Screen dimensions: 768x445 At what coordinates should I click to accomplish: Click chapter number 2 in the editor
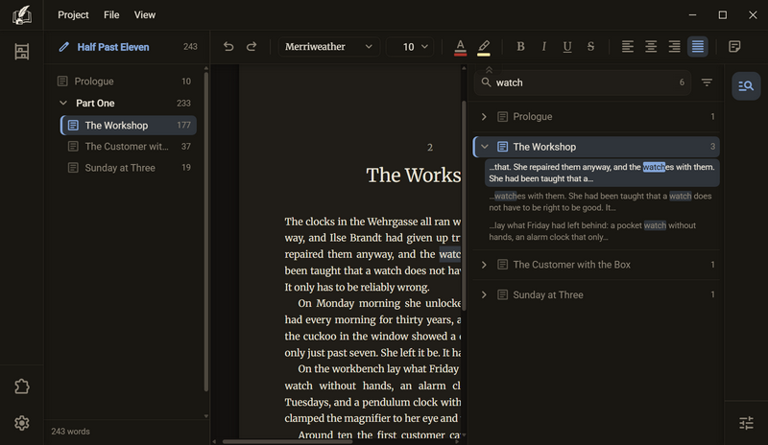coord(429,148)
